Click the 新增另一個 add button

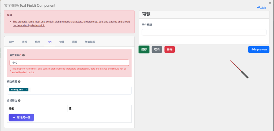[21, 117]
